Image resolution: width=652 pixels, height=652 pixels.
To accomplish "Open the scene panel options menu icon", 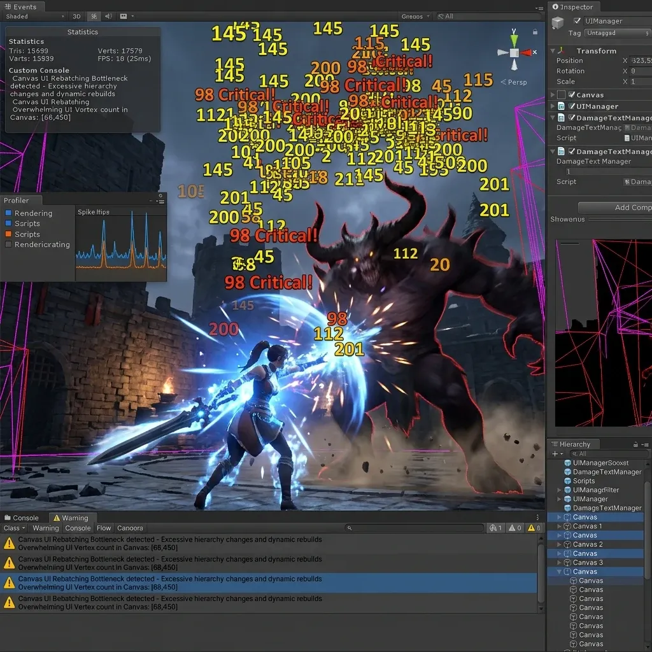I will pos(539,8).
